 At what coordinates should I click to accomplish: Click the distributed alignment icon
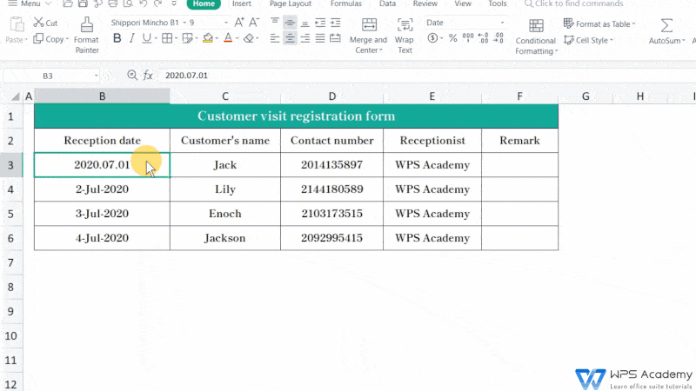[x=335, y=38]
